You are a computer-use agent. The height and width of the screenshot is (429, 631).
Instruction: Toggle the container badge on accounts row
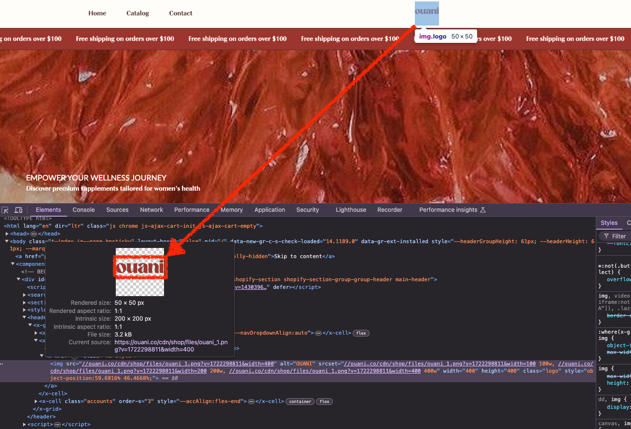[x=300, y=402]
